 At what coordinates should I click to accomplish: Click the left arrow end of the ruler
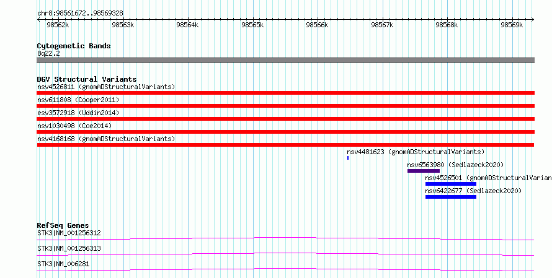tap(38, 19)
